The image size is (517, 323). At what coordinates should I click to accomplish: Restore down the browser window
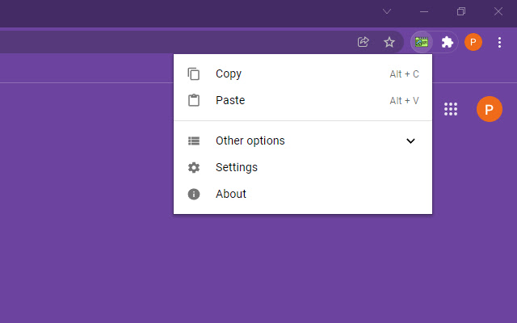coord(461,11)
